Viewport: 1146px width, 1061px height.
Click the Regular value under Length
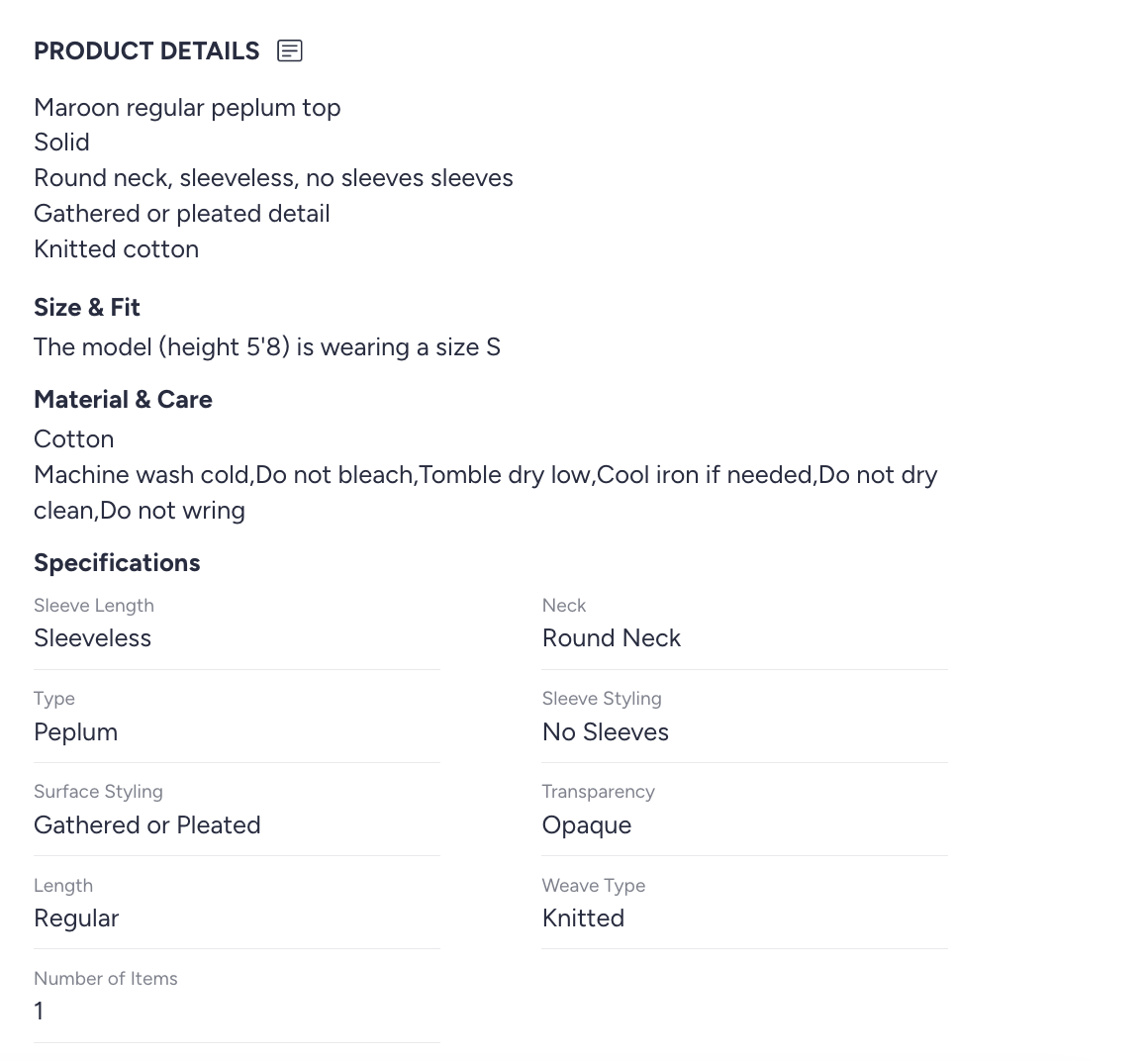(x=76, y=918)
